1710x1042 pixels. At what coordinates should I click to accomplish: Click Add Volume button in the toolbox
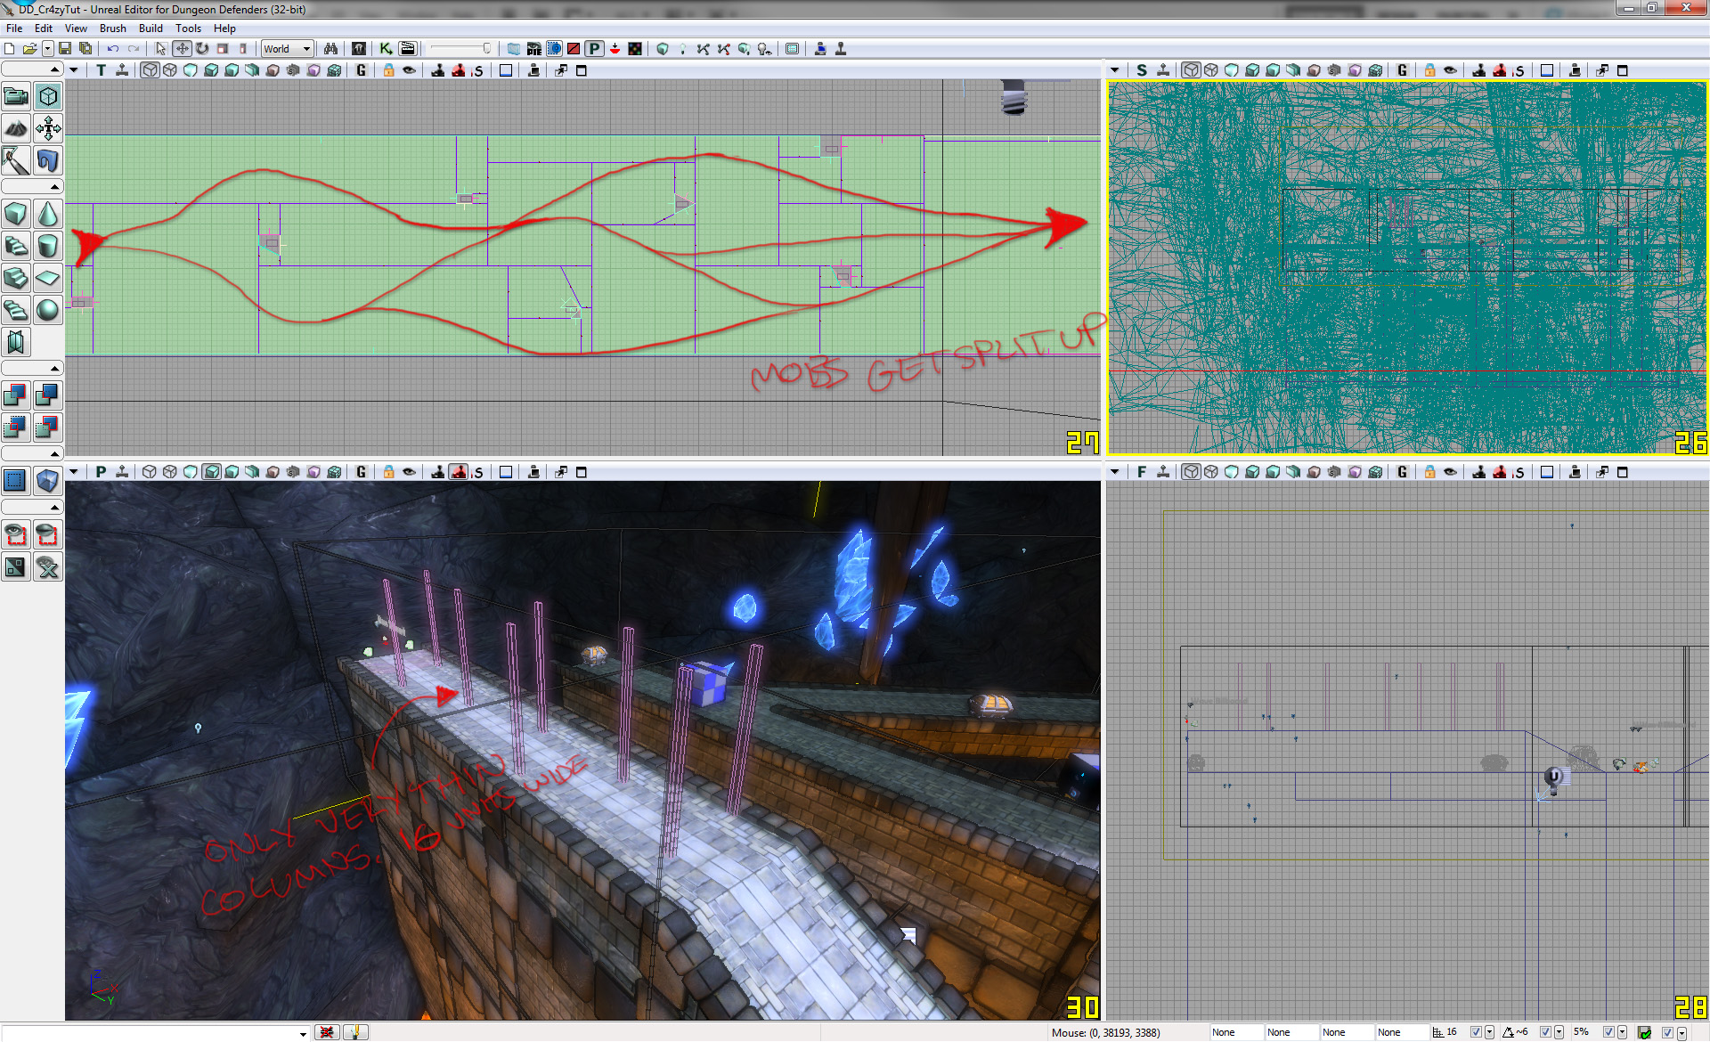click(48, 481)
